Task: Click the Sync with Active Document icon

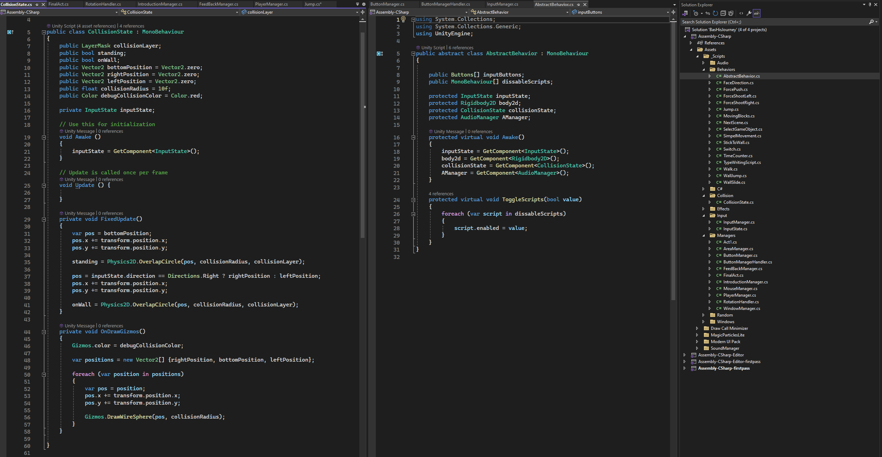Action: coord(708,13)
